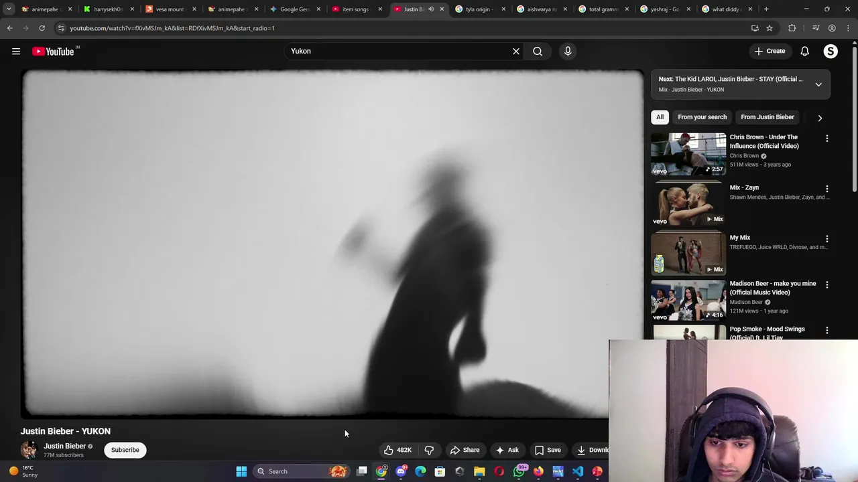The image size is (858, 482).
Task: Run search with the magnifier button
Action: click(538, 51)
